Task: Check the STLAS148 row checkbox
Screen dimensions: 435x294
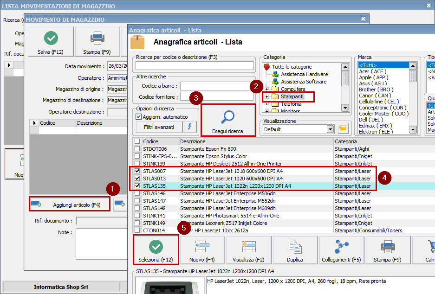Action: pyautogui.click(x=137, y=208)
